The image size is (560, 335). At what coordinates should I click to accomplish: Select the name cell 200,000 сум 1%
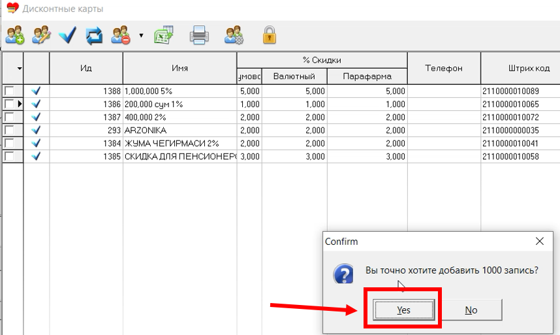(x=179, y=104)
